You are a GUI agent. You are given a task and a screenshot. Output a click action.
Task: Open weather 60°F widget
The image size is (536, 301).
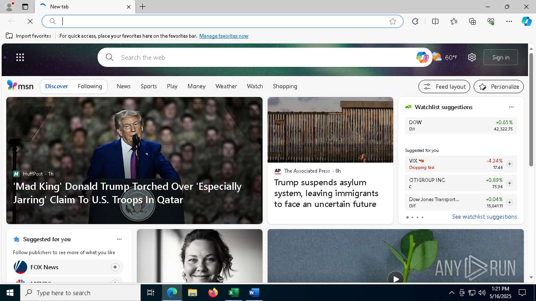tap(445, 57)
